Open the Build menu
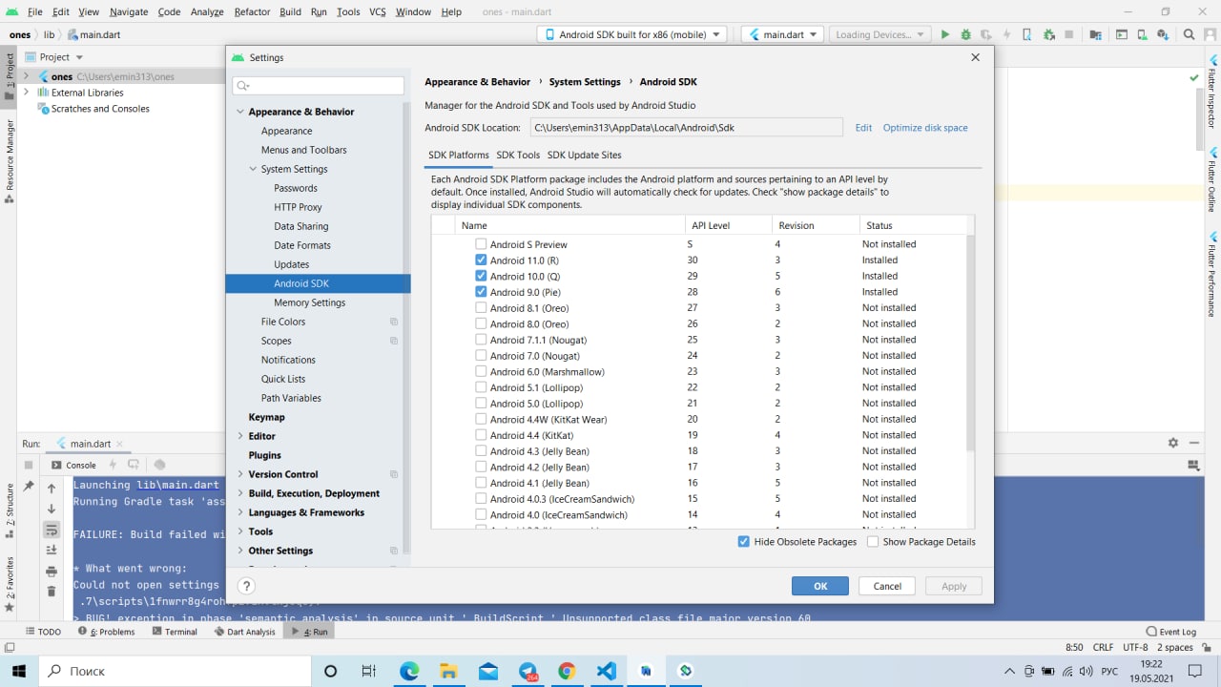The height and width of the screenshot is (687, 1221). 291,11
